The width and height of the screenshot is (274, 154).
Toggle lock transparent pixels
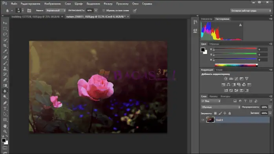216,113
